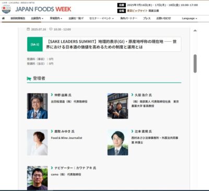
Task: Open the Japan Foods Week round logo
Action: (x=6, y=9)
